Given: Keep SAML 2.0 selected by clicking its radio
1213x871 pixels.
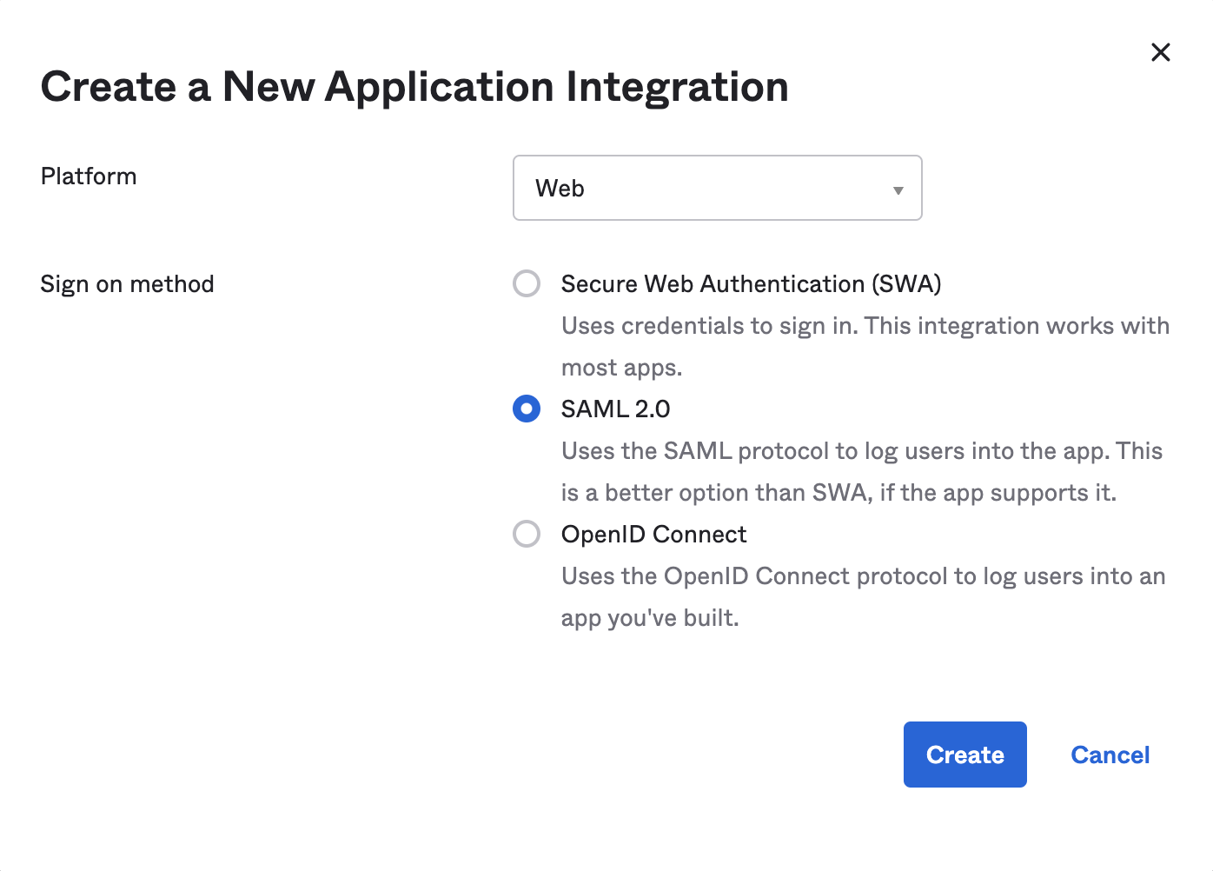Looking at the screenshot, I should click(527, 409).
